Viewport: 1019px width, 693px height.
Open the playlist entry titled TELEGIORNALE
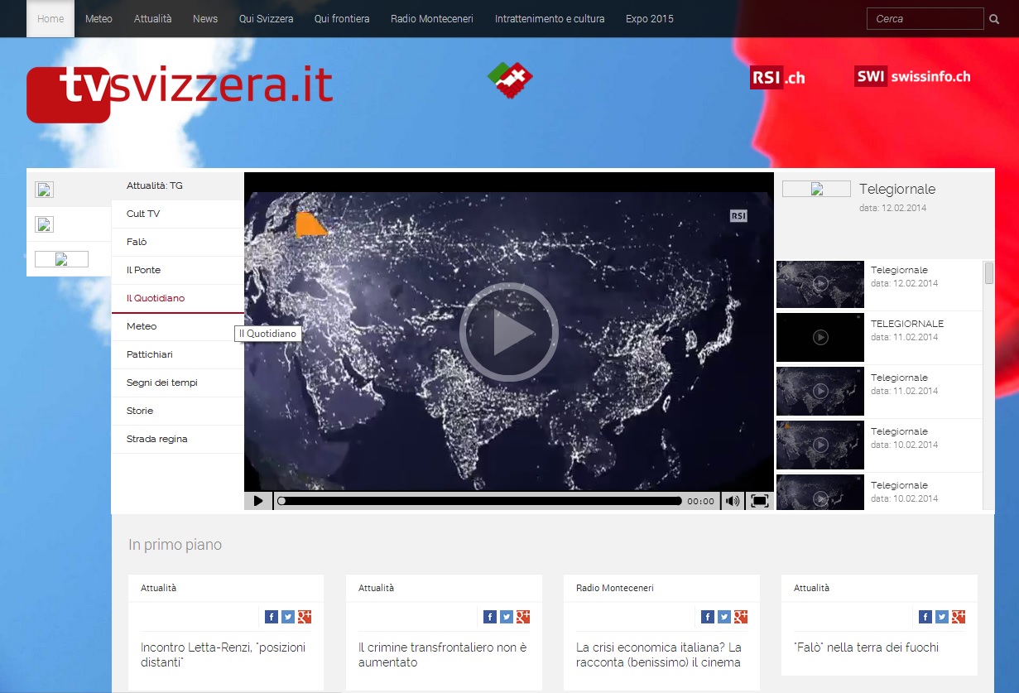(x=907, y=324)
